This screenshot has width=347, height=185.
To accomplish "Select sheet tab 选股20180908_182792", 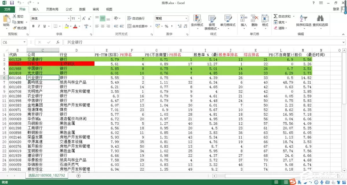I will point(47,175).
